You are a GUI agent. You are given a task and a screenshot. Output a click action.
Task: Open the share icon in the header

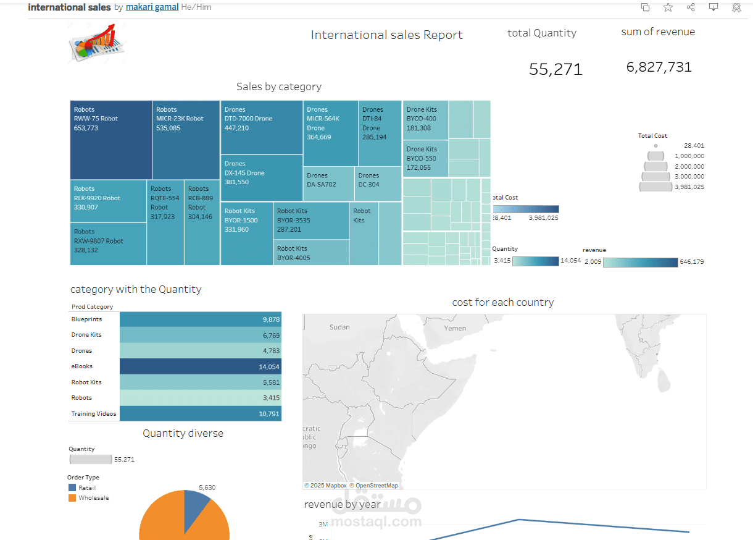tap(691, 7)
